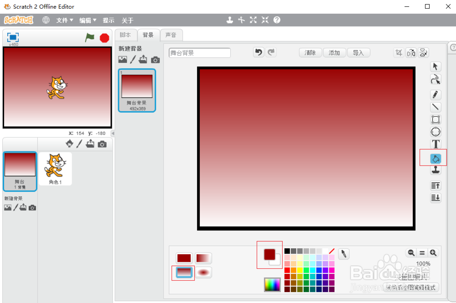
Task: Select horizontal gradient fill style
Action: pyautogui.click(x=203, y=258)
